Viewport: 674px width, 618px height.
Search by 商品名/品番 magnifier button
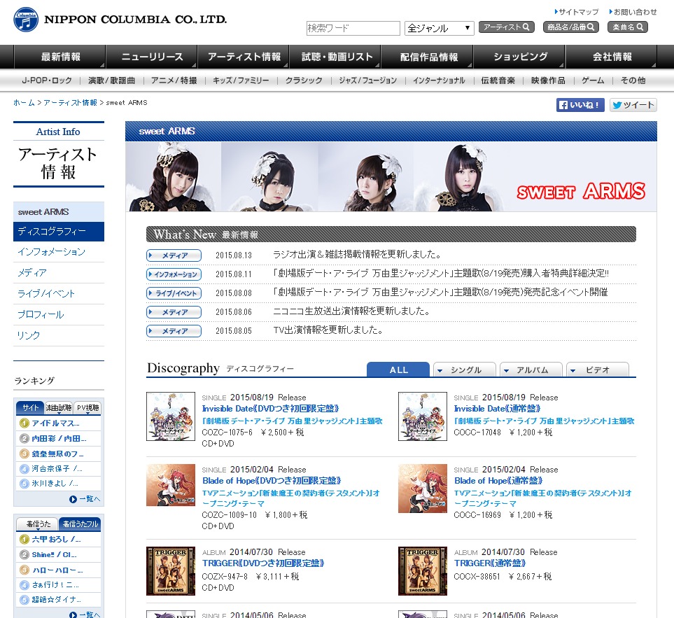point(571,27)
